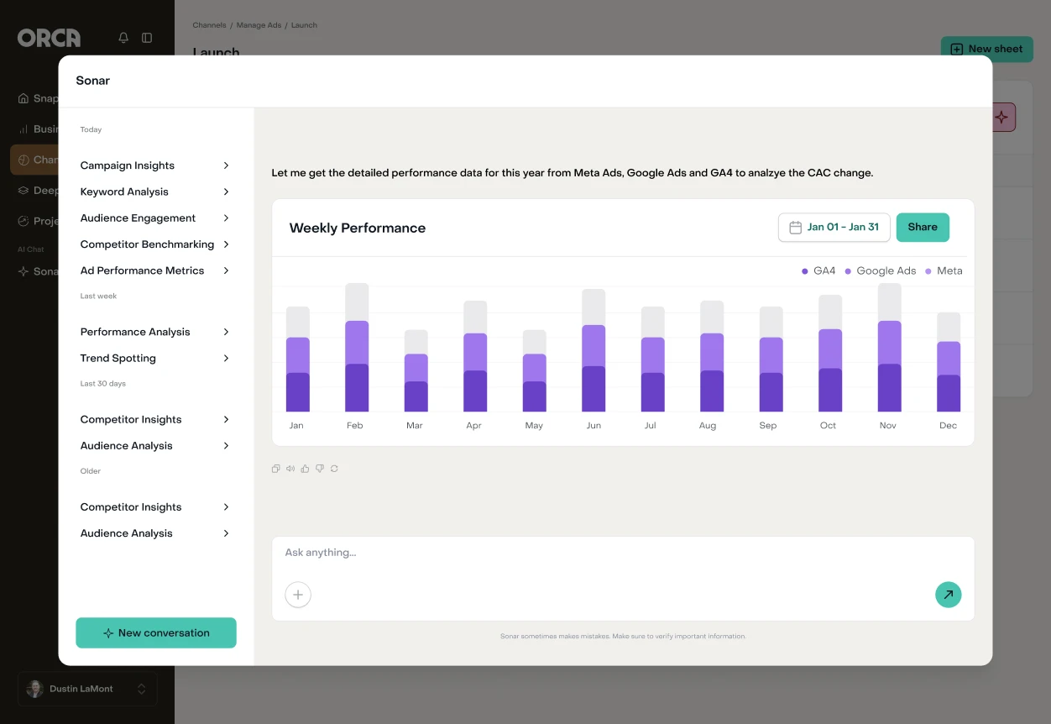Click the regenerate response icon

334,469
